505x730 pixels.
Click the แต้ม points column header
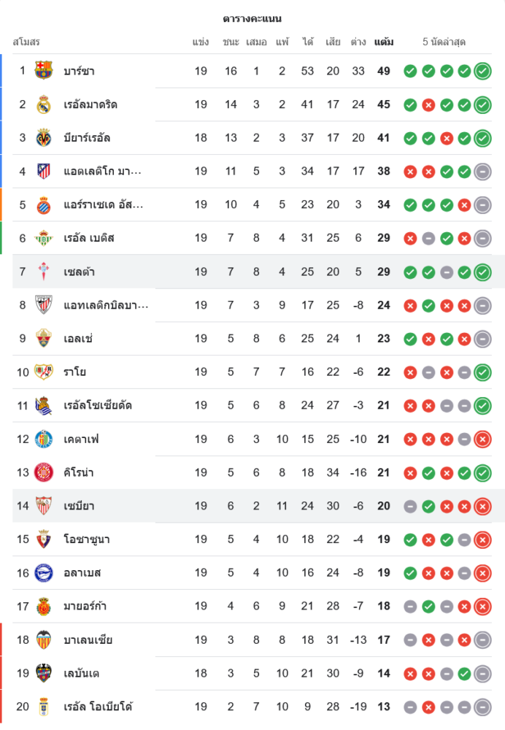[x=384, y=42]
